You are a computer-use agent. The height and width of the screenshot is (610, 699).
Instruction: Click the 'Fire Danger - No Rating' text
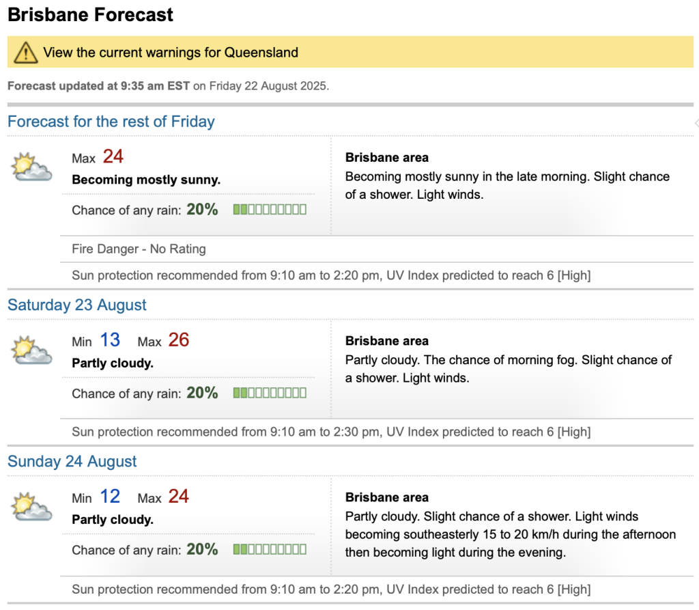point(139,249)
